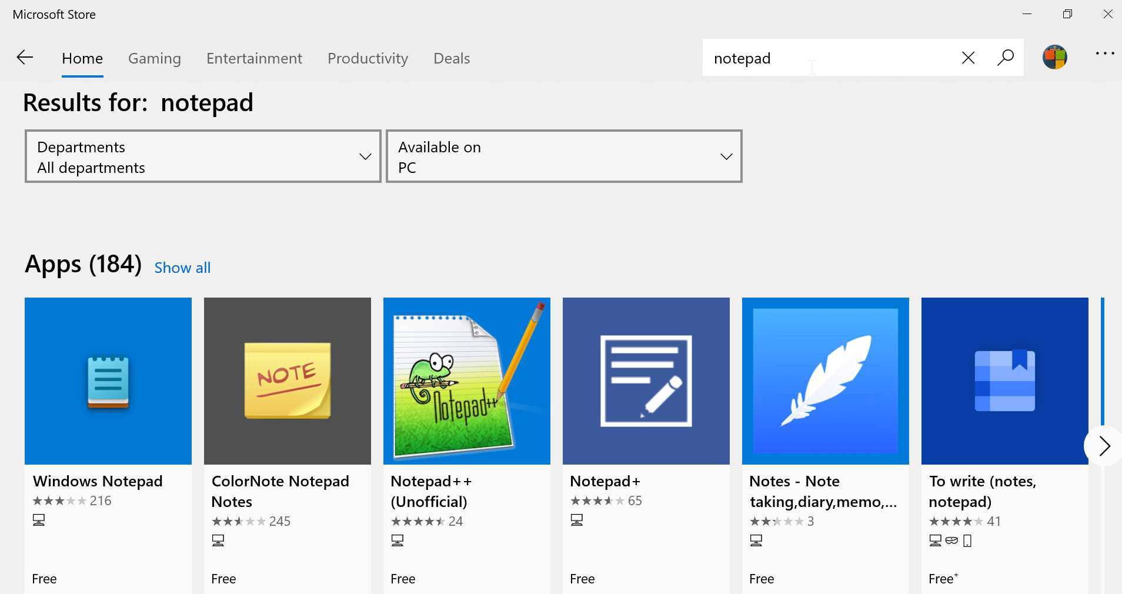Open the Deals tab
The image size is (1122, 594).
[452, 58]
